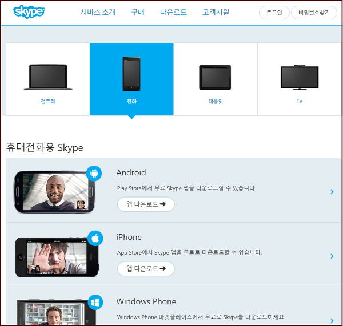Viewport: 343px width, 326px height.
Task: Click the Windows logo badge icon
Action: [95, 303]
